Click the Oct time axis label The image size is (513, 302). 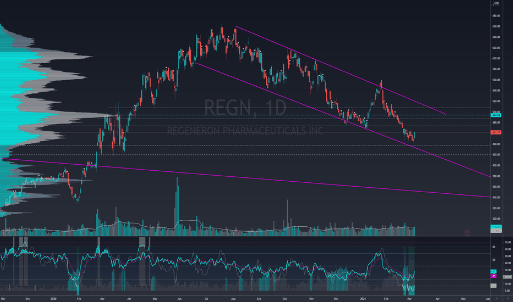285,298
